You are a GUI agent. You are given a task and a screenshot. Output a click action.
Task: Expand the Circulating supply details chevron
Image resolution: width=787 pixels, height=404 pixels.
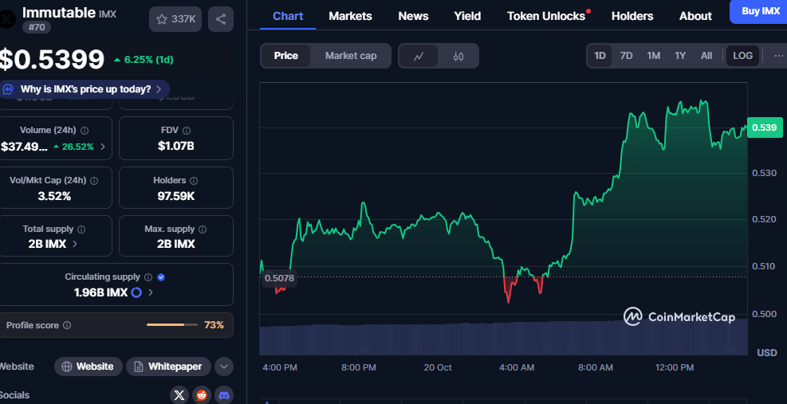click(x=151, y=292)
